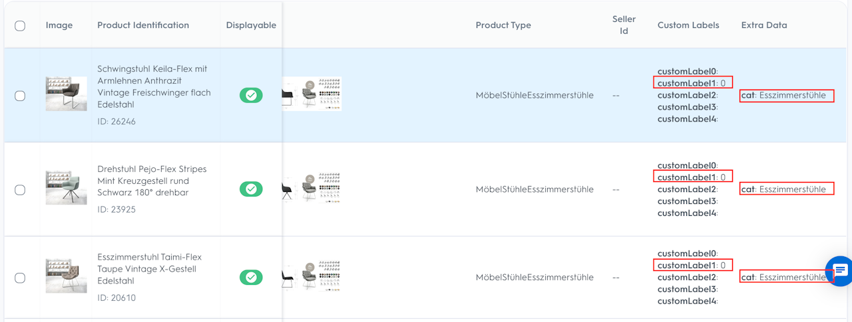This screenshot has width=852, height=322.
Task: Open the Schwingstuhl Keila-Flex product thumbnail
Action: (66, 94)
